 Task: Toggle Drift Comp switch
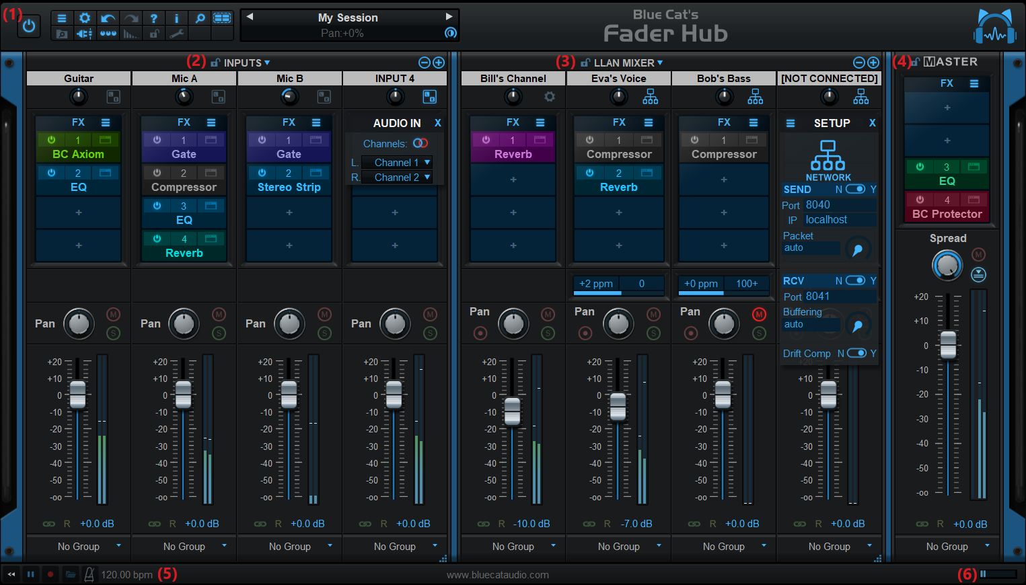click(x=856, y=353)
